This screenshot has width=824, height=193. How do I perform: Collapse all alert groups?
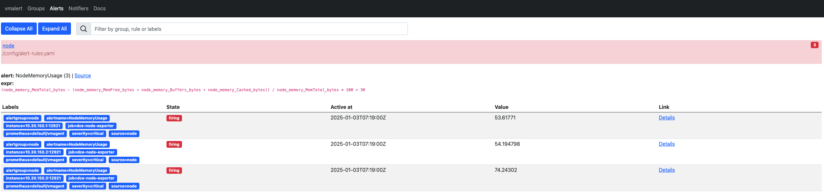(19, 29)
